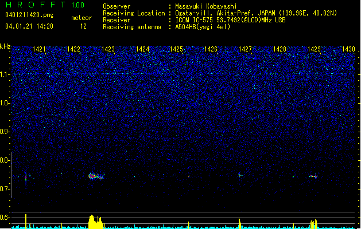Click the meteor label
361x229 pixels.
[x=81, y=18]
